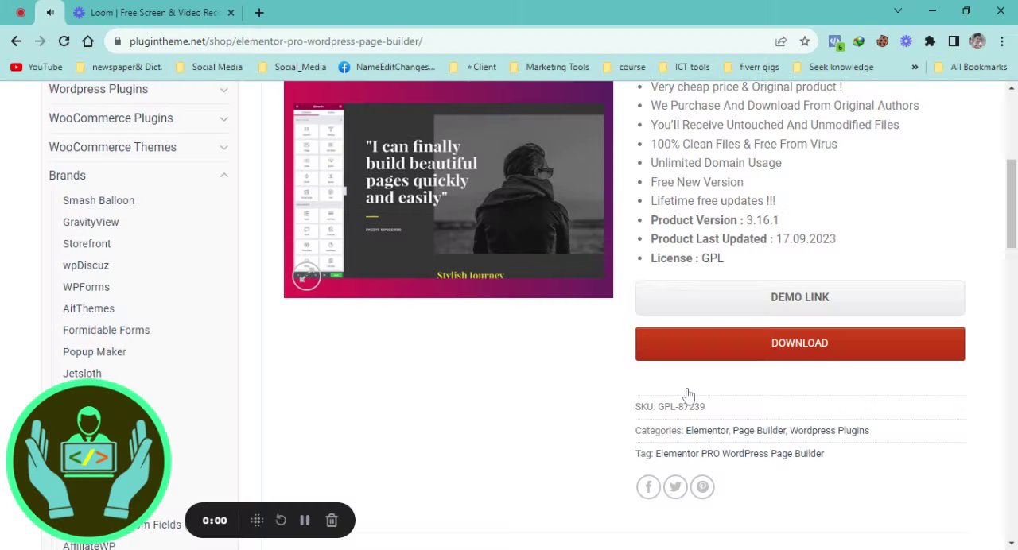Viewport: 1018px width, 550px height.
Task: Open the course bookmark folder
Action: click(624, 67)
